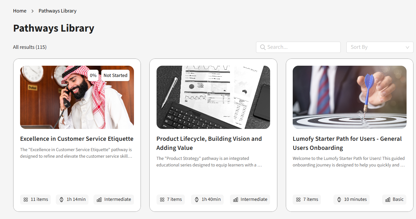Click the clock icon beside 1h 40min
This screenshot has height=219, width=416.
click(197, 200)
